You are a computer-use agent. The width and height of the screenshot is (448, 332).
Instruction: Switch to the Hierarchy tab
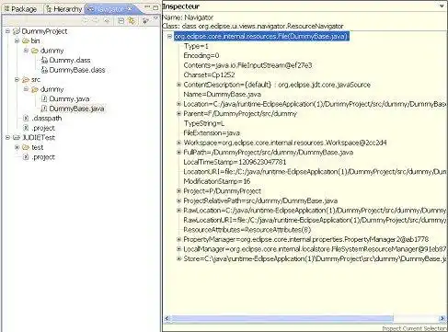point(64,9)
